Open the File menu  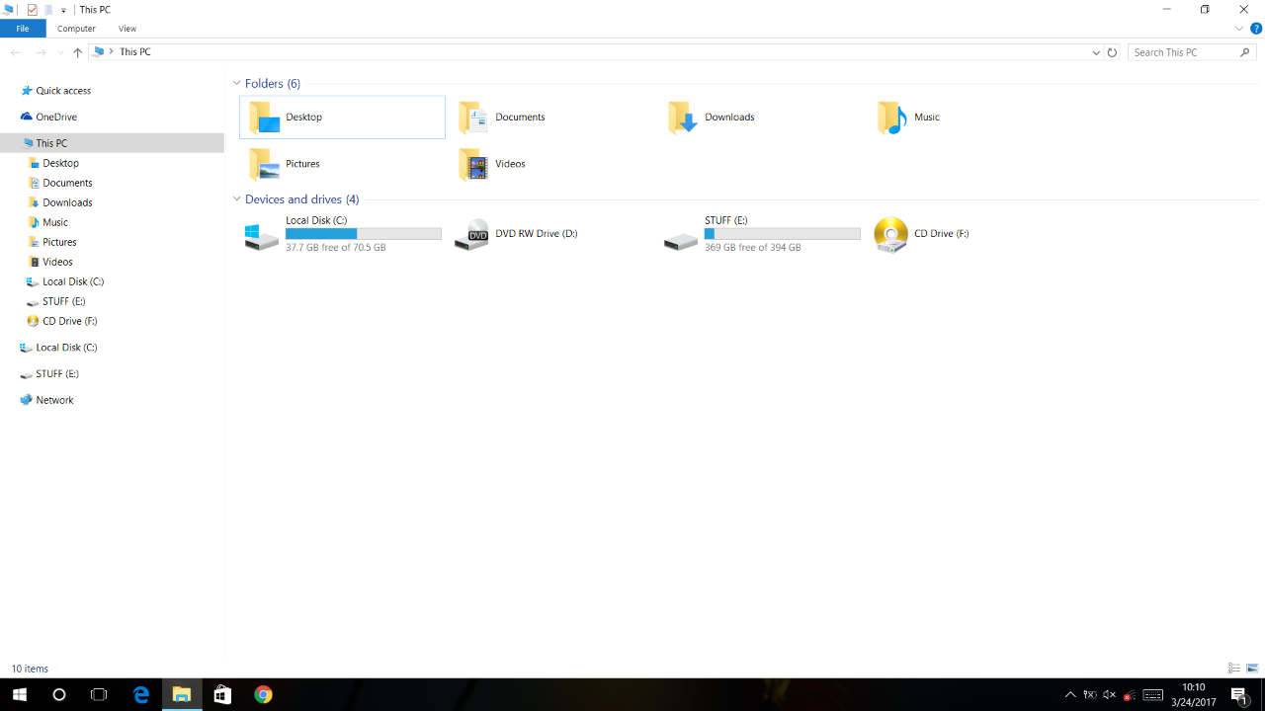tap(22, 29)
